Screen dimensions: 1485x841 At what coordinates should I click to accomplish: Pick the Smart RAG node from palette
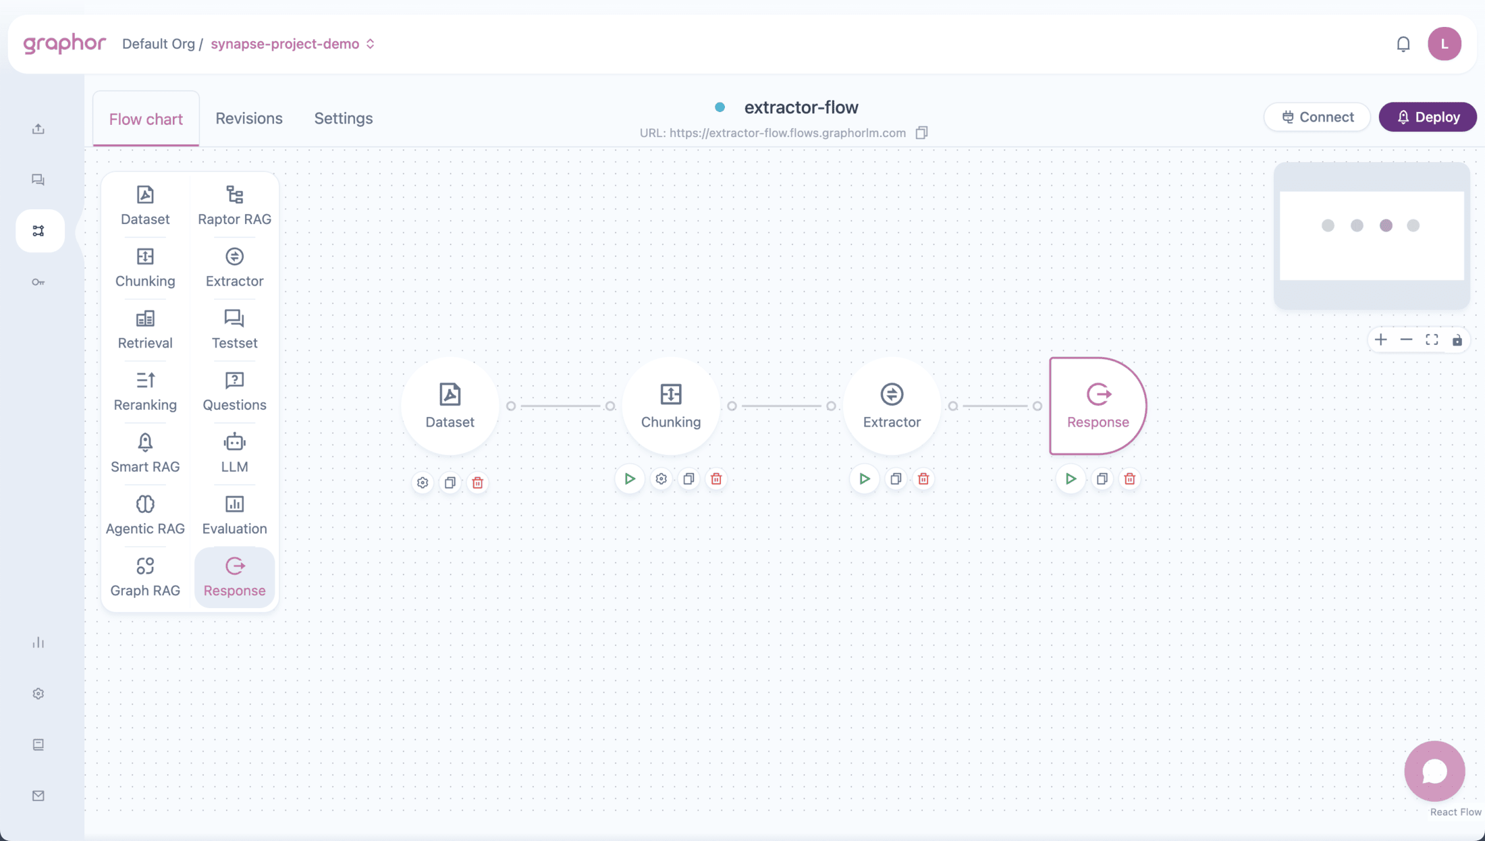tap(145, 453)
